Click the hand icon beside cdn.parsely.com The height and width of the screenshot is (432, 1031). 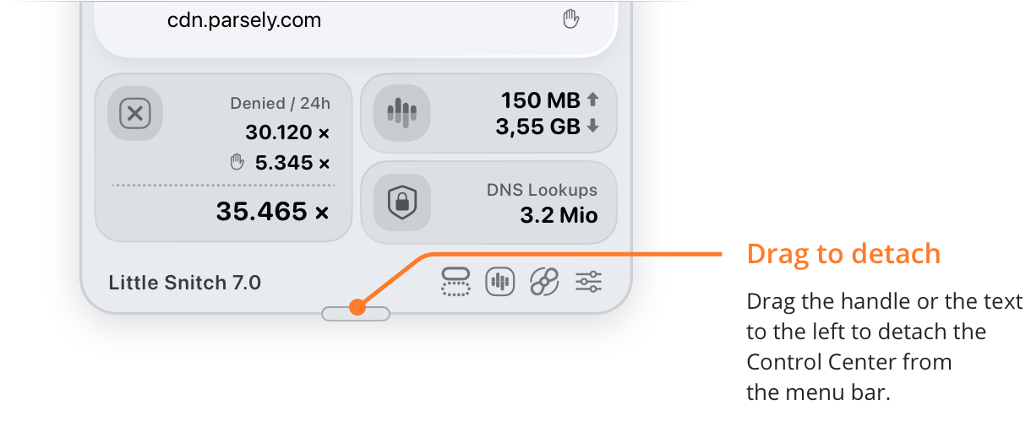point(571,19)
